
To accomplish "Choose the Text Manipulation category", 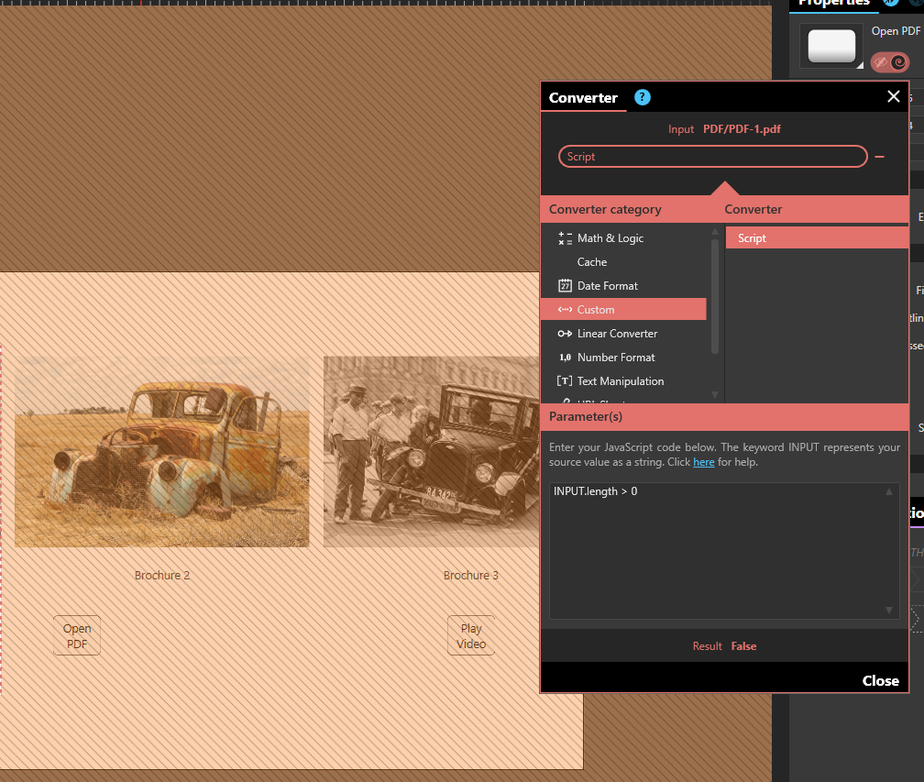I will point(623,381).
